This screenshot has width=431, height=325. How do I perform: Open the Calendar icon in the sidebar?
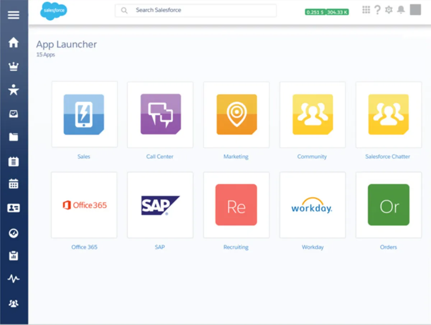tap(13, 184)
